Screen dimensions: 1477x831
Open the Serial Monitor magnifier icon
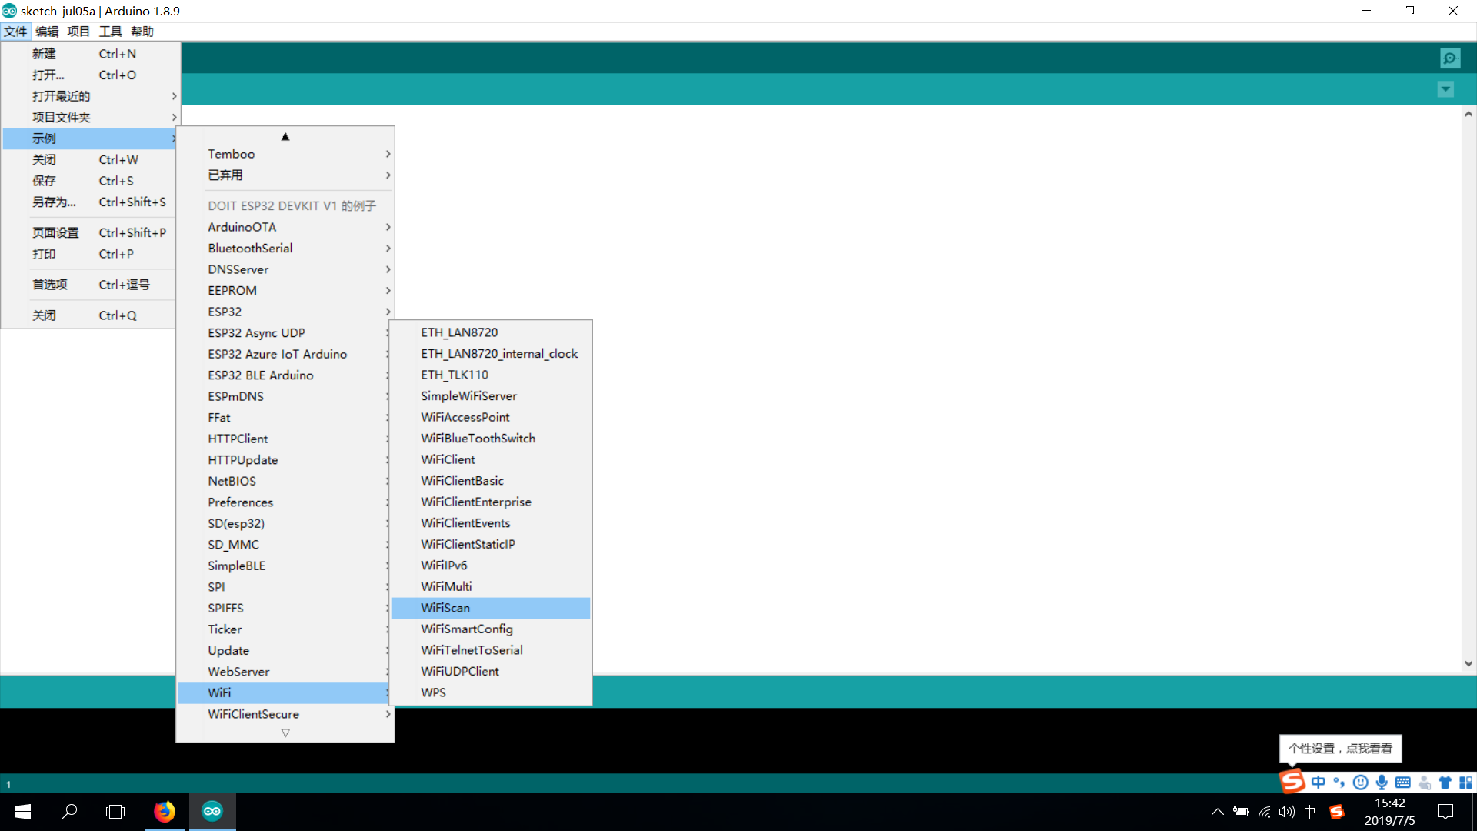(1450, 58)
